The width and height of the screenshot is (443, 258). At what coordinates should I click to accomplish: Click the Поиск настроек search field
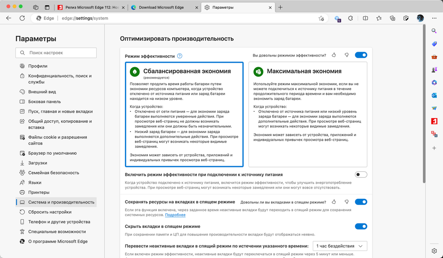click(x=56, y=53)
